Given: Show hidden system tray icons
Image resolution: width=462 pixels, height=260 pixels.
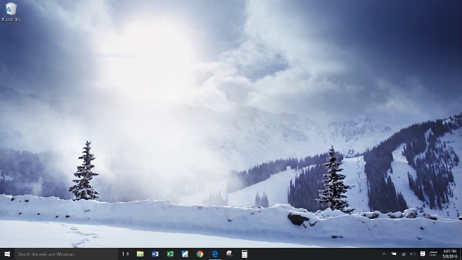Looking at the screenshot, I should [x=384, y=254].
